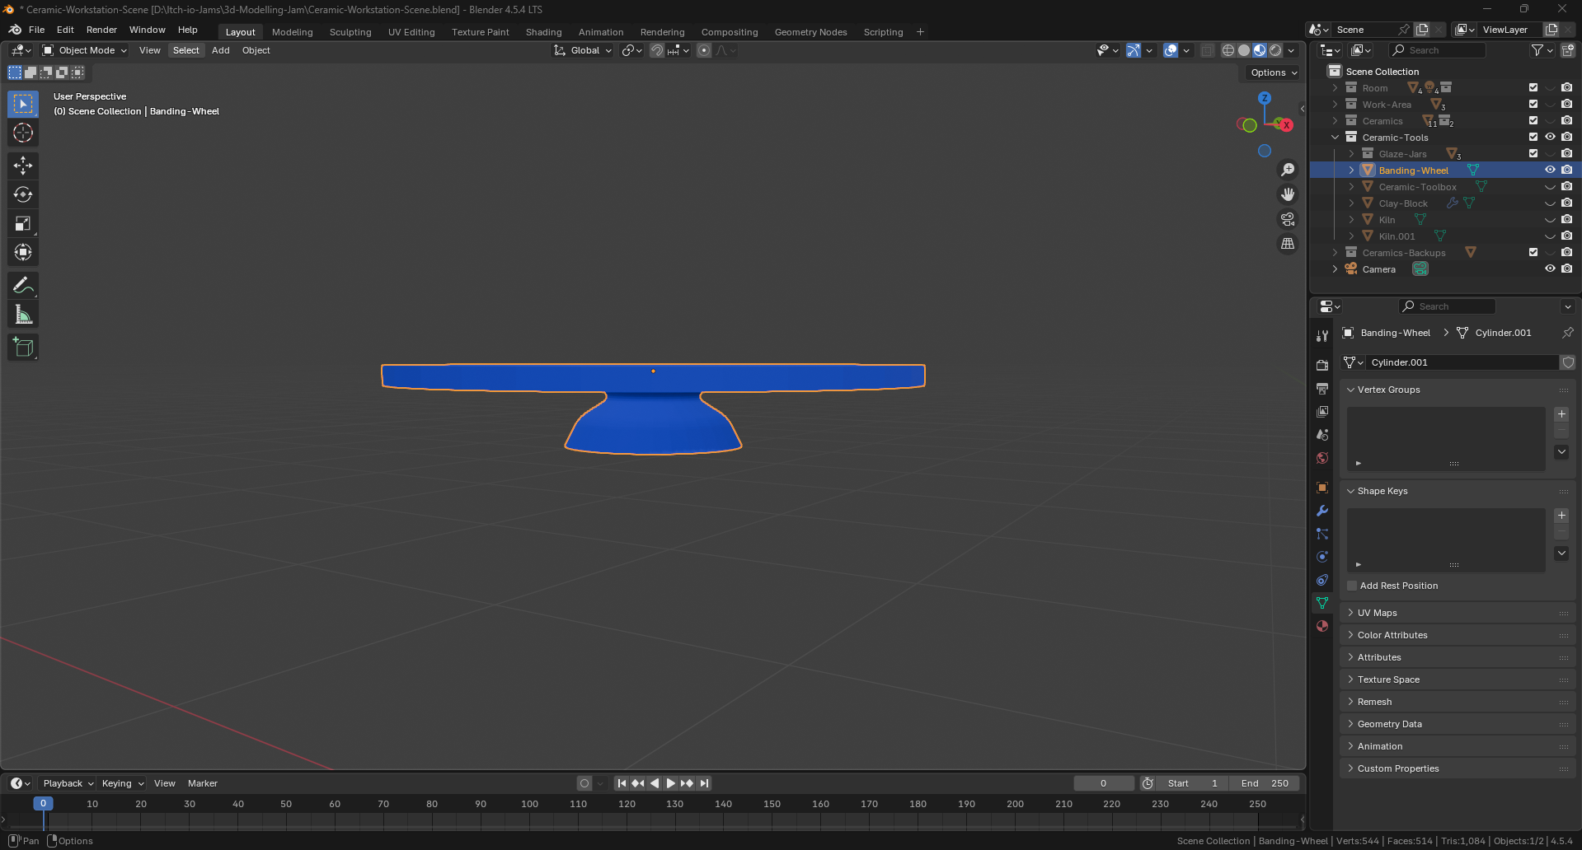Viewport: 1582px width, 850px height.
Task: Activate the Rotate tool
Action: click(23, 194)
